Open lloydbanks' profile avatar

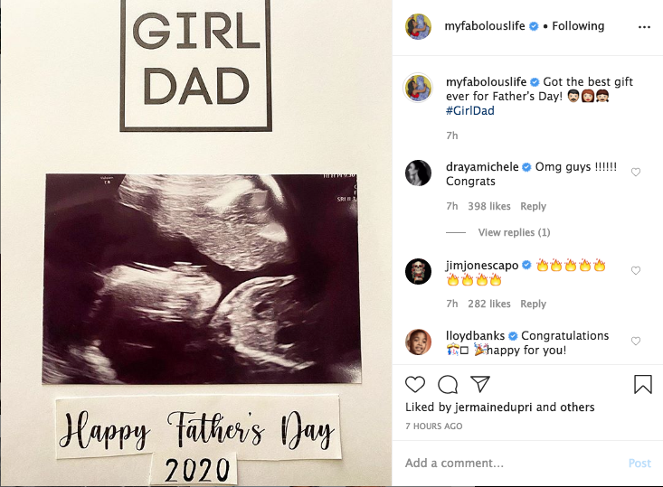point(418,341)
